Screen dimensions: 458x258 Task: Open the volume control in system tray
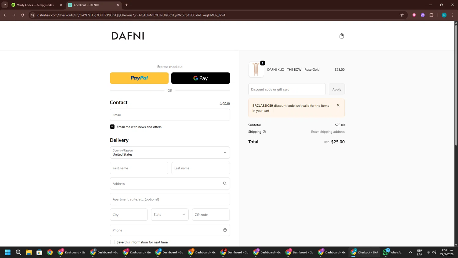tap(434, 252)
